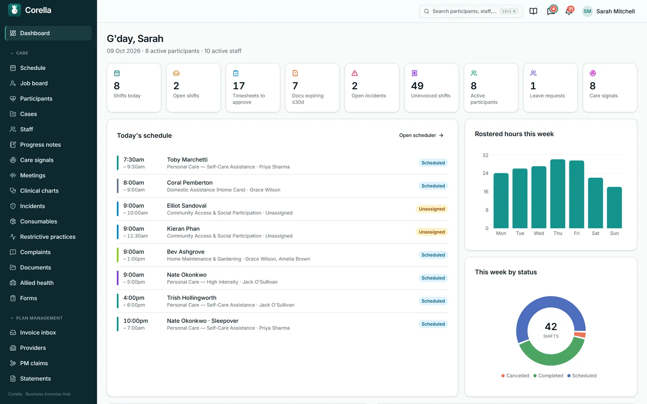Click the PM claims icon in the sidebar

(x=13, y=363)
